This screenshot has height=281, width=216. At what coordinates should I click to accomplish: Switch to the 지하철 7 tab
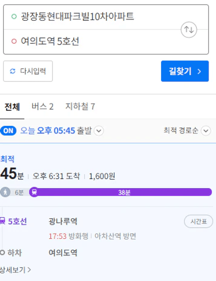click(x=80, y=106)
